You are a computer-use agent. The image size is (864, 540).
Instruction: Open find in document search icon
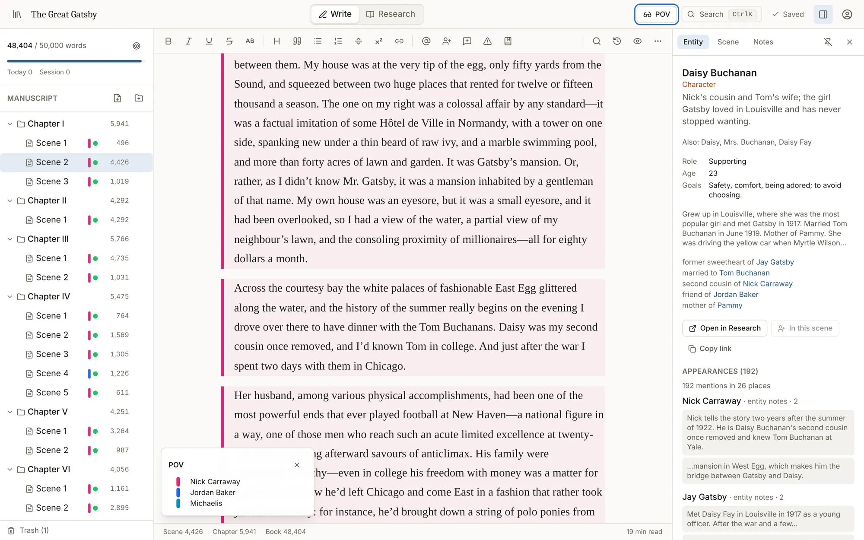point(597,41)
